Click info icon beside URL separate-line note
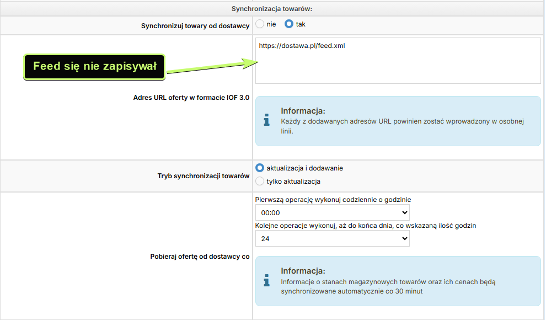The width and height of the screenshot is (546, 320). click(267, 120)
